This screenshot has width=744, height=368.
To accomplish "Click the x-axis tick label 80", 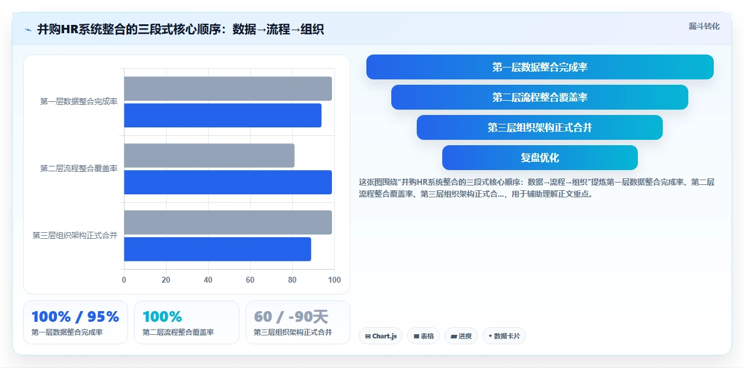I will click(x=292, y=280).
